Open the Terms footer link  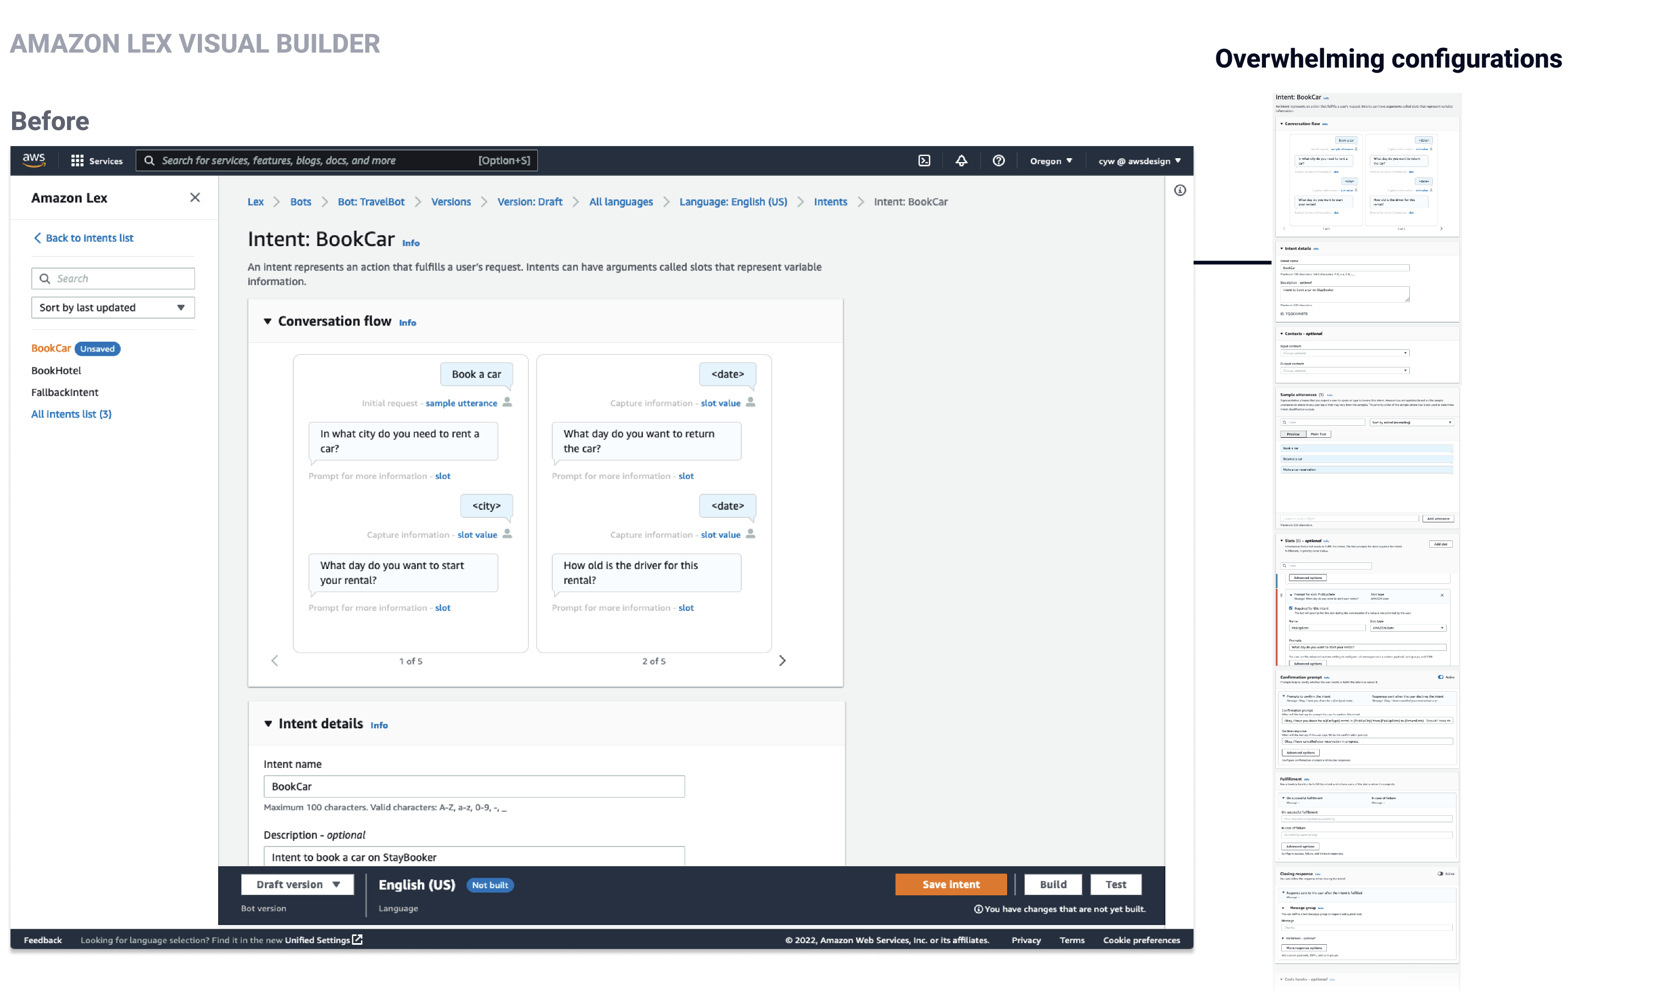coord(1071,940)
